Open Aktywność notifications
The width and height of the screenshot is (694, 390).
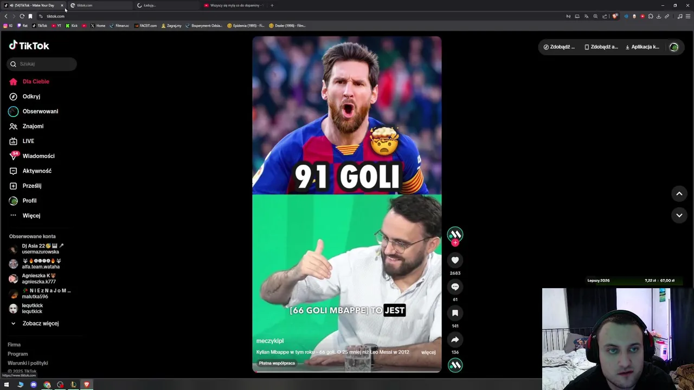click(30, 171)
